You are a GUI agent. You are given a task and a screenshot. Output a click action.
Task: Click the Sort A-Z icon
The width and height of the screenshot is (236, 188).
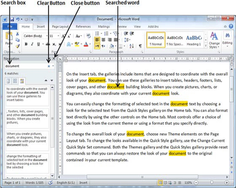tap(132, 46)
